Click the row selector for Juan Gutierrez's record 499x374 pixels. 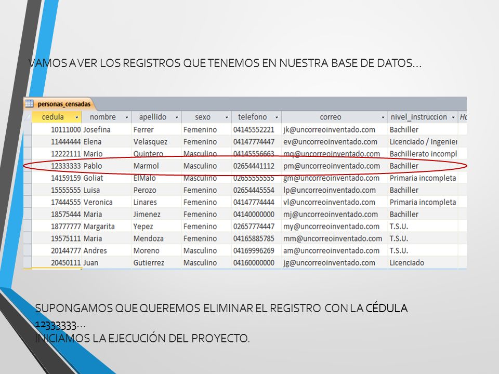[28, 262]
